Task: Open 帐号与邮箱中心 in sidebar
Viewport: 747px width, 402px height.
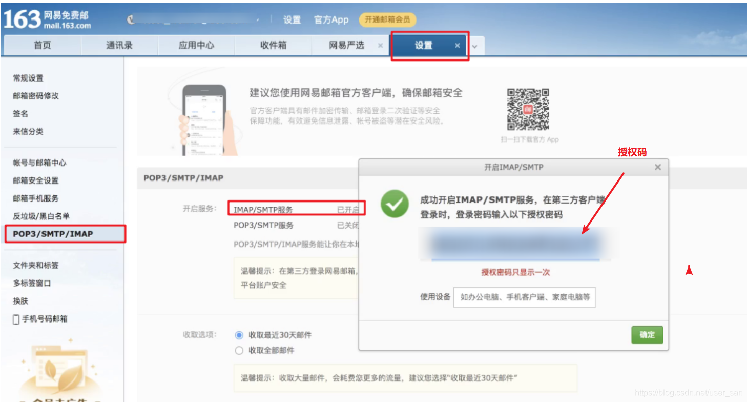Action: click(39, 163)
